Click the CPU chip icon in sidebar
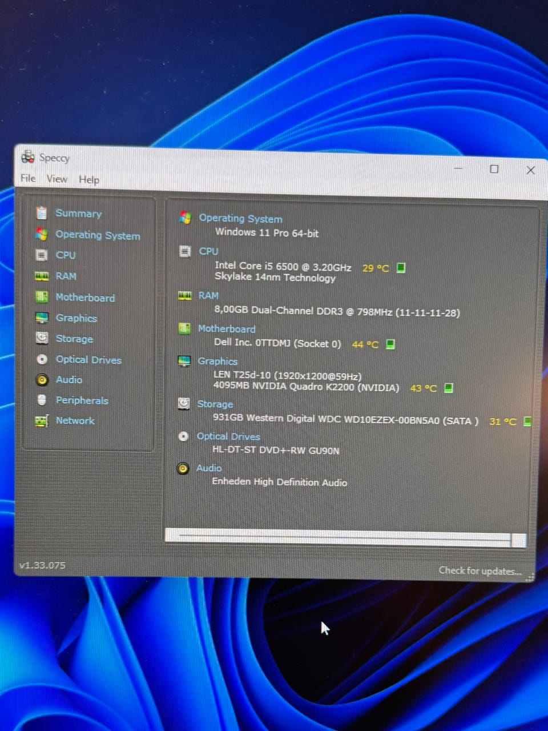 tap(42, 255)
